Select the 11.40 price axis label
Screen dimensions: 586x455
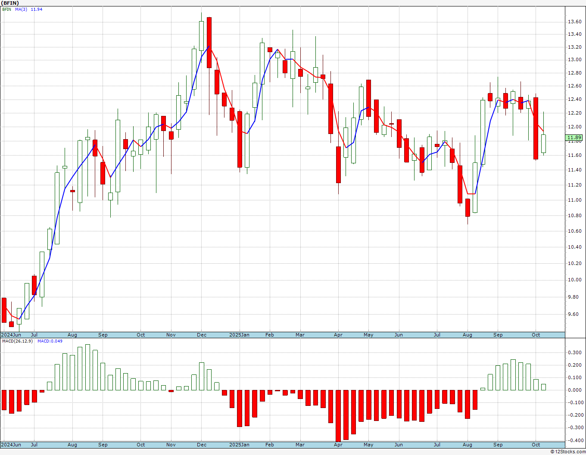coord(575,170)
